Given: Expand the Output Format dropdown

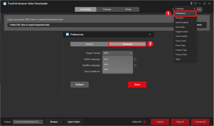Looking at the screenshot, I should pos(118,53).
